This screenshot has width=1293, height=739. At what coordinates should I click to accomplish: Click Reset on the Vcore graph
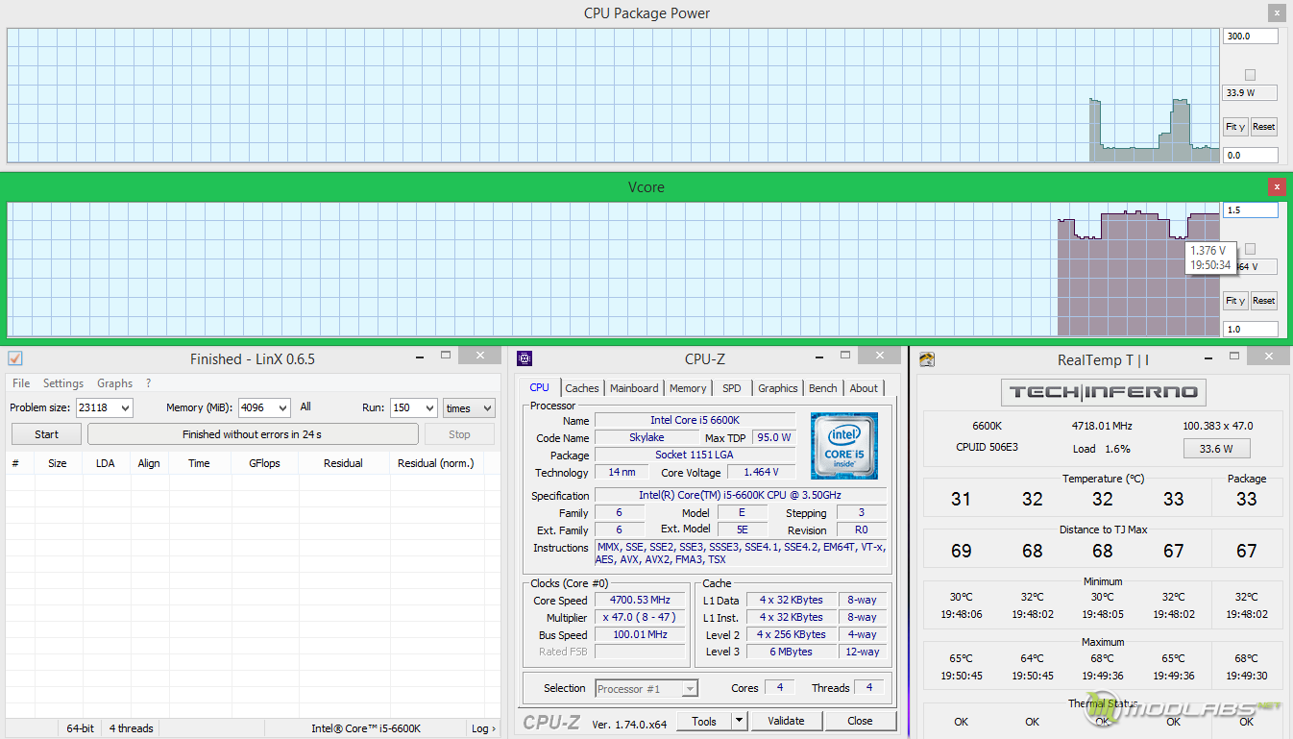1264,301
